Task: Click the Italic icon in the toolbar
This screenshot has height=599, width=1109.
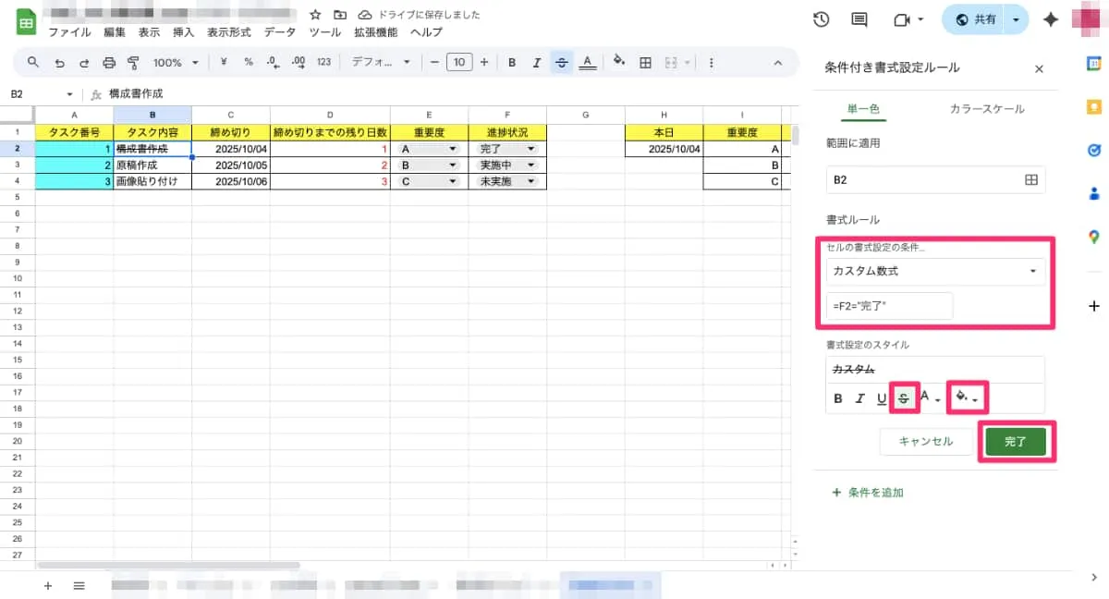Action: pos(537,62)
